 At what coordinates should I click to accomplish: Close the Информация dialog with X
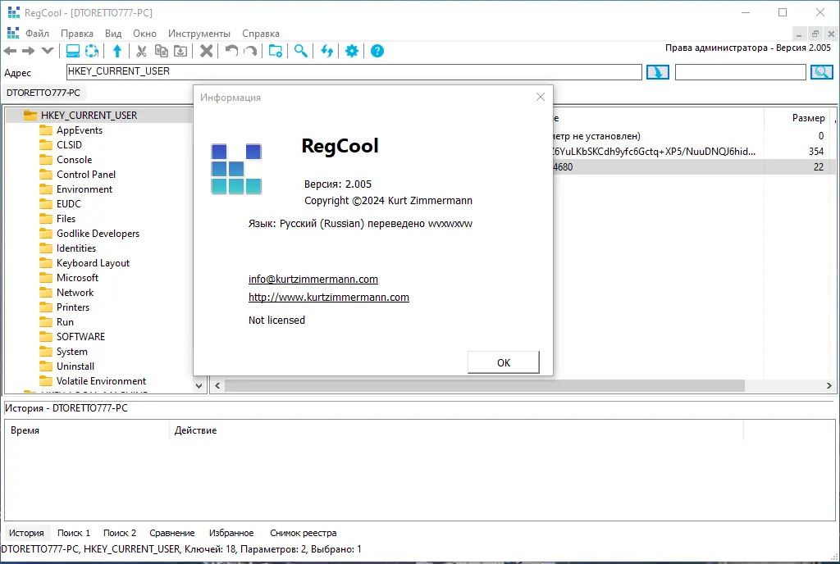541,97
